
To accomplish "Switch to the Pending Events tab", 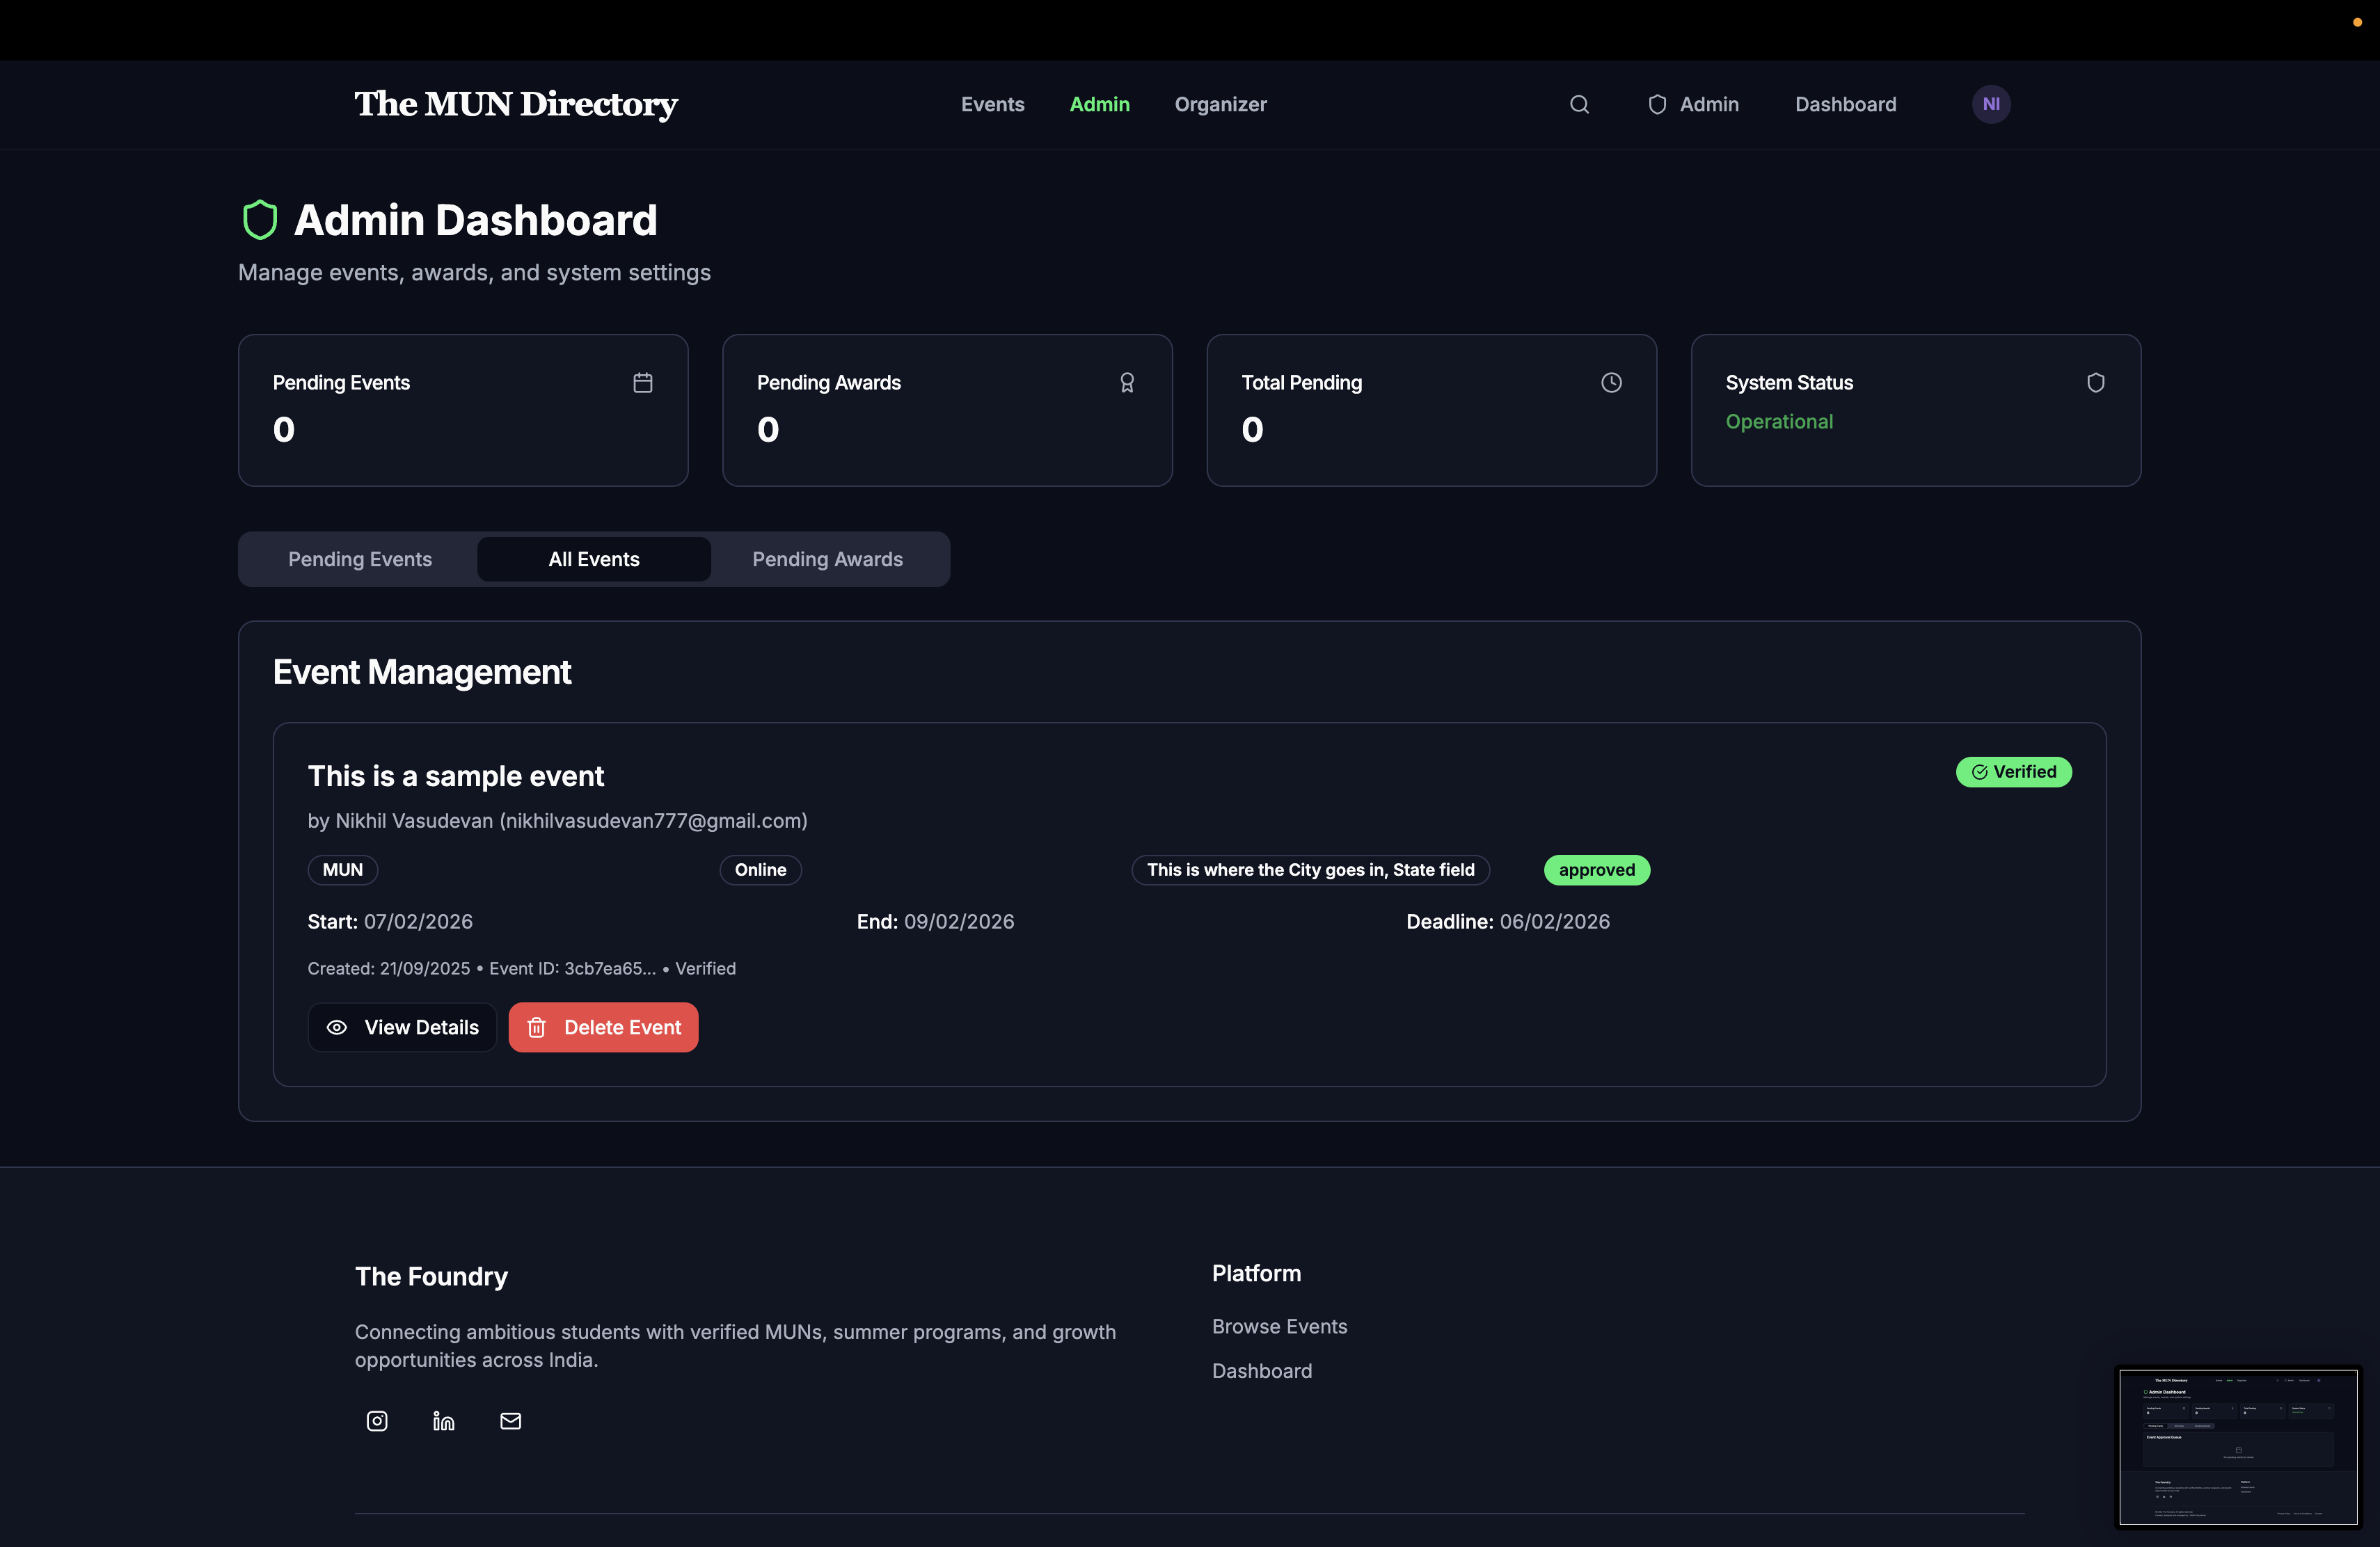I will [360, 560].
